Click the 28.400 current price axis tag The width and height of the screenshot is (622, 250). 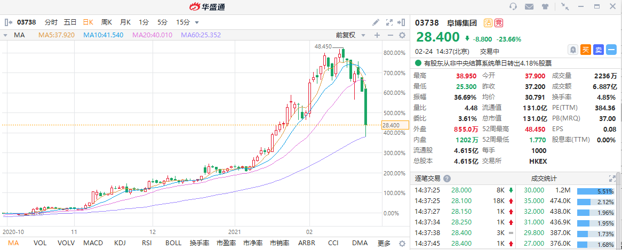pos(395,125)
